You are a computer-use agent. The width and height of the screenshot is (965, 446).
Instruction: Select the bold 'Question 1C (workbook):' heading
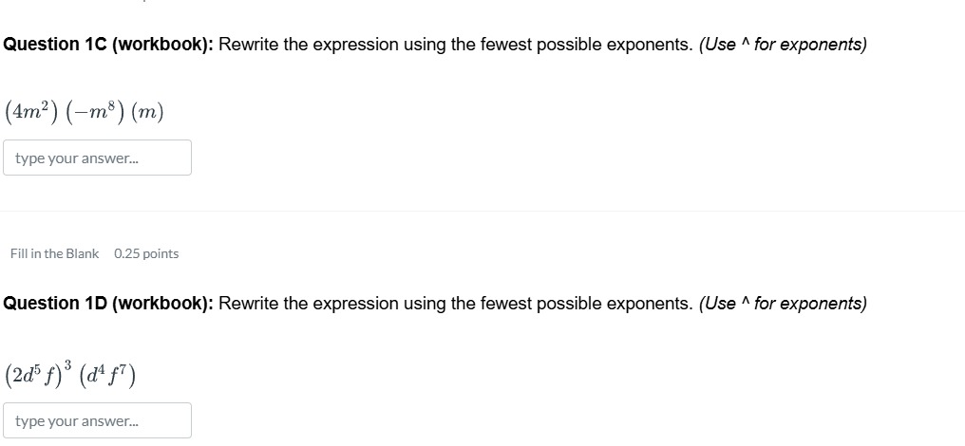[108, 45]
